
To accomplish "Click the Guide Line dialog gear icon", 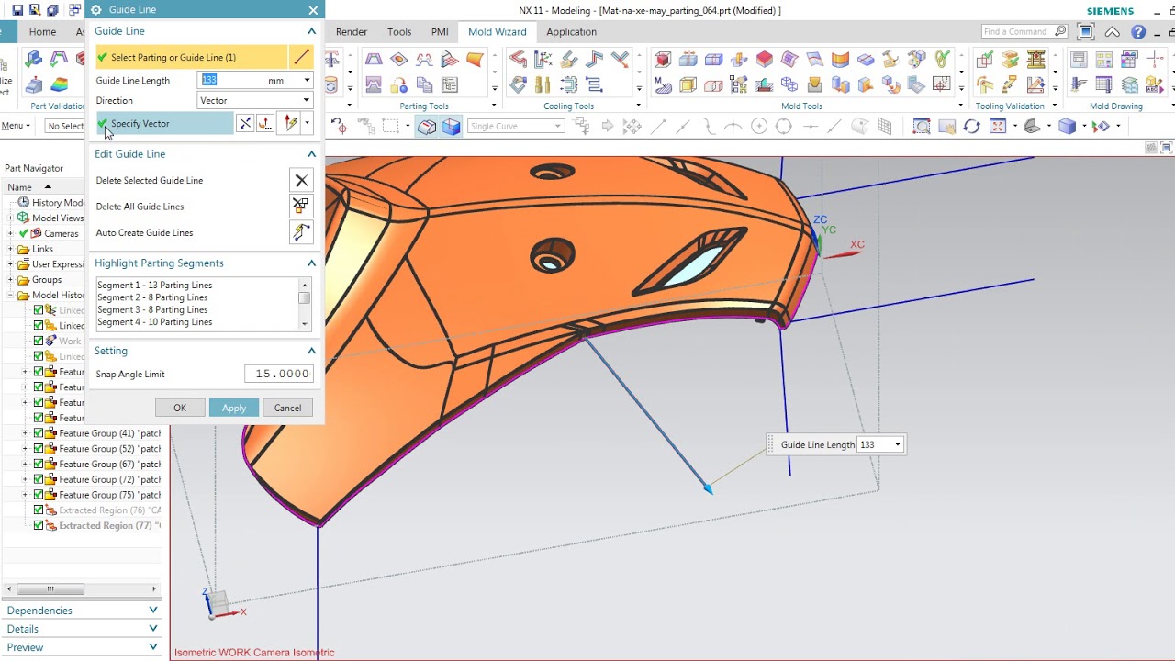I will [x=95, y=10].
